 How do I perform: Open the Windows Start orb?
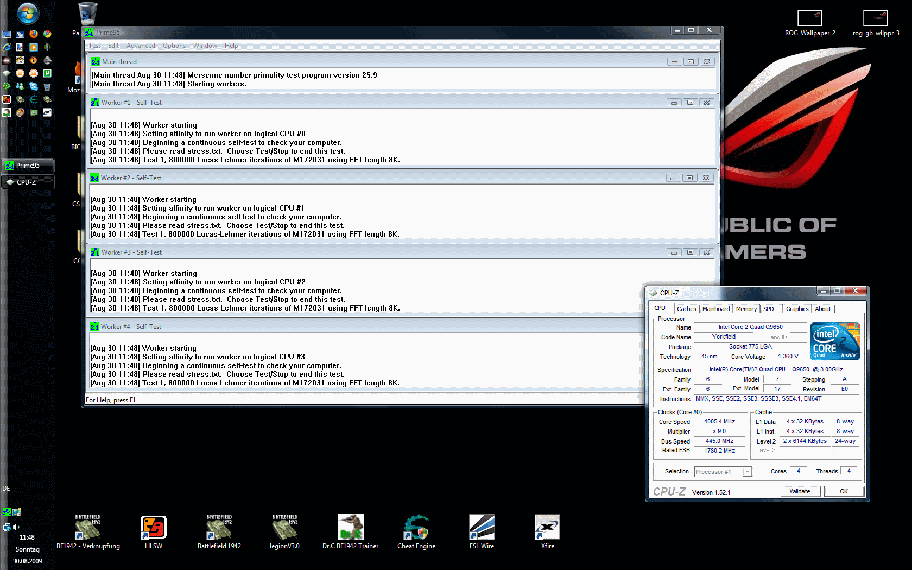click(x=28, y=14)
